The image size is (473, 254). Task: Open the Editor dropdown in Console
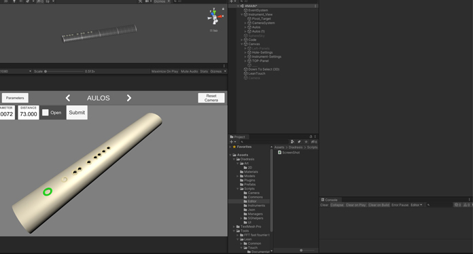417,205
